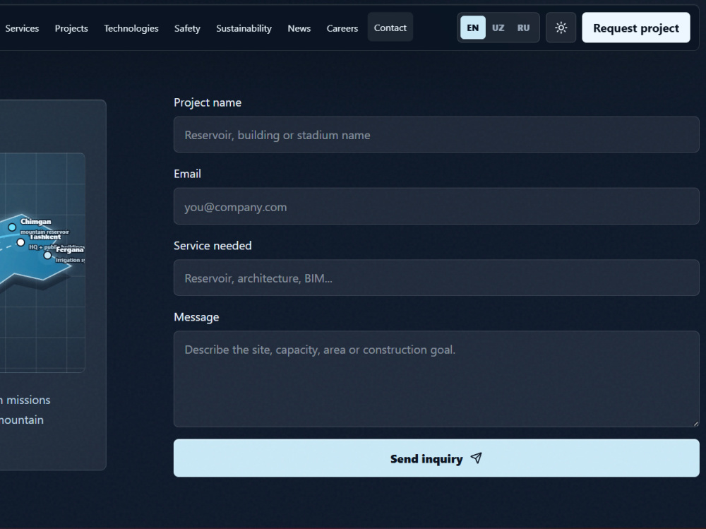This screenshot has width=706, height=529.
Task: Toggle the light/dark theme sun icon
Action: click(561, 28)
